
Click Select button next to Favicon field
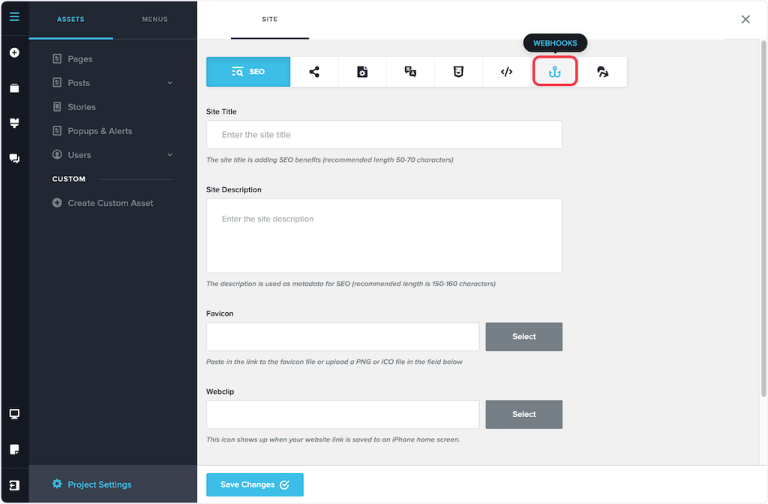tap(523, 337)
